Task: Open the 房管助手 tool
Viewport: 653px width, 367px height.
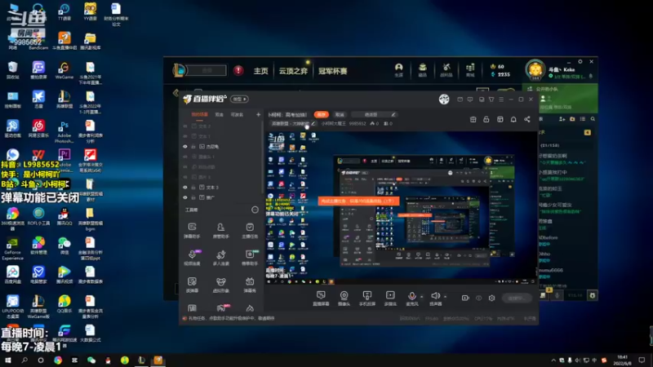Action: [x=220, y=230]
